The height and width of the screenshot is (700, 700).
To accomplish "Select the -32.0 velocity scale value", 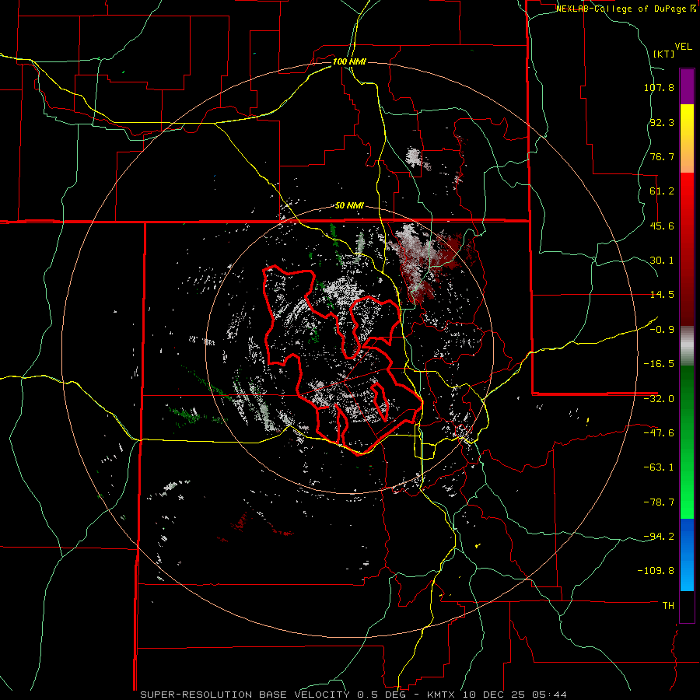I will [x=659, y=399].
